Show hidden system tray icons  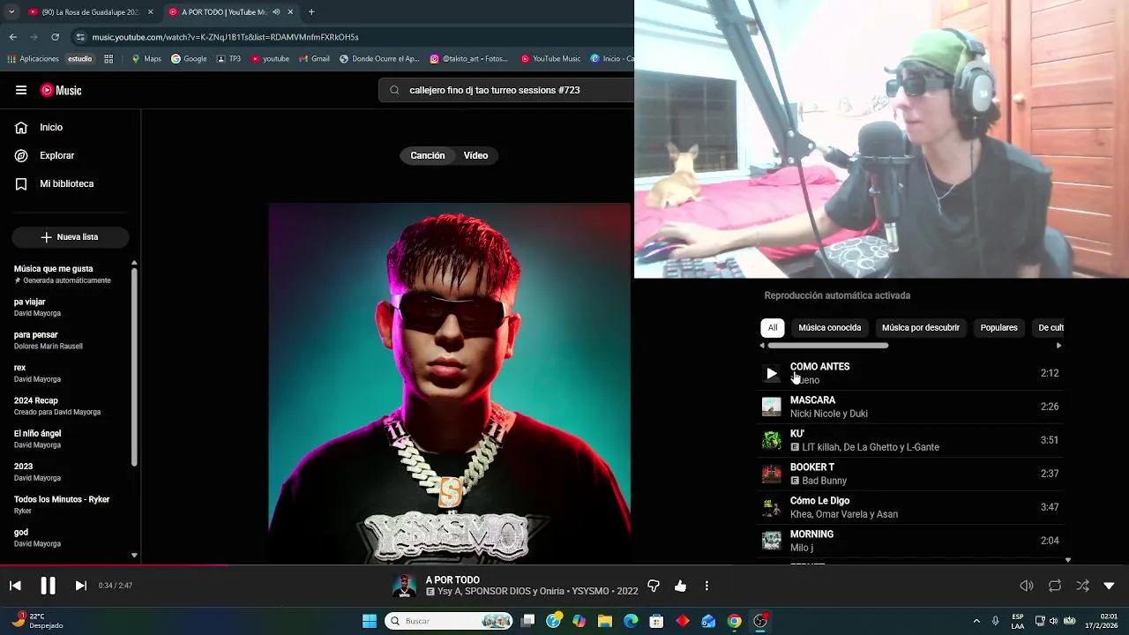tap(976, 621)
